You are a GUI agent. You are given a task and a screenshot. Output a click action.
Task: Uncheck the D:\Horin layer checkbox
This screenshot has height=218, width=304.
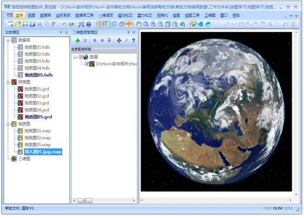pyautogui.click(x=87, y=64)
